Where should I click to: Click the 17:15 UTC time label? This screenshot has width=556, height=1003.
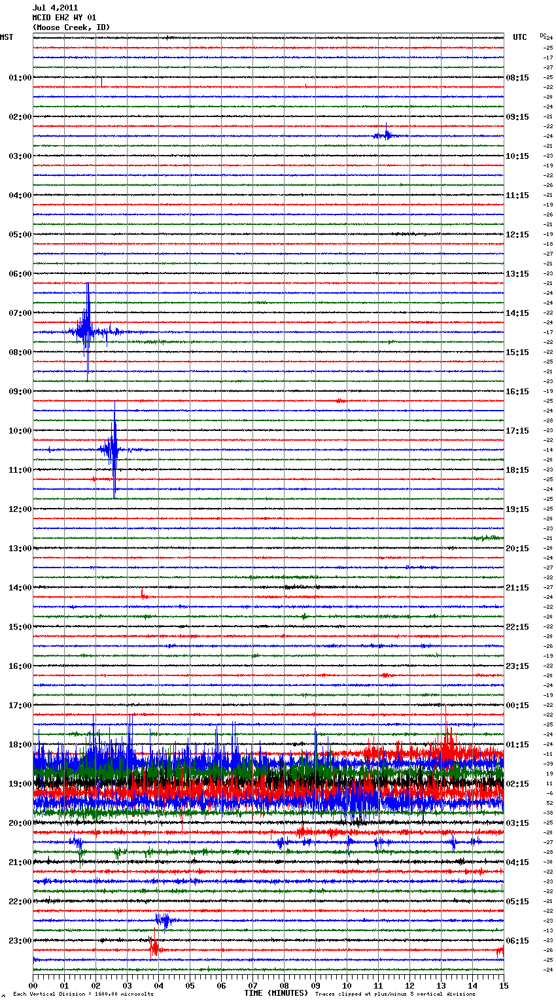coord(517,431)
